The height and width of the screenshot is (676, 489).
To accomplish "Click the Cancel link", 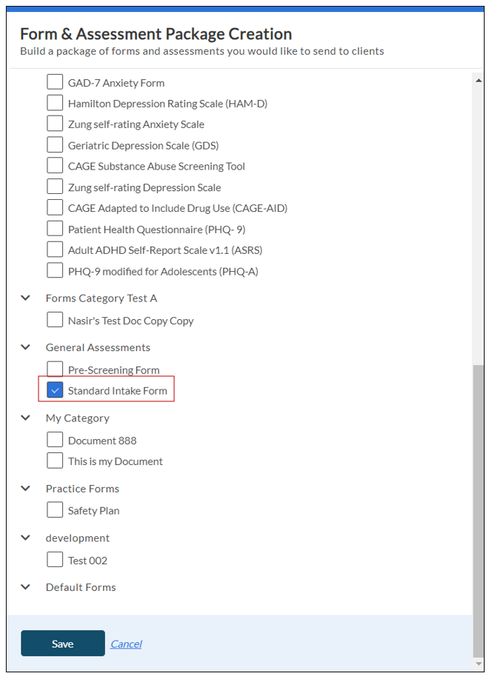I will pos(126,644).
